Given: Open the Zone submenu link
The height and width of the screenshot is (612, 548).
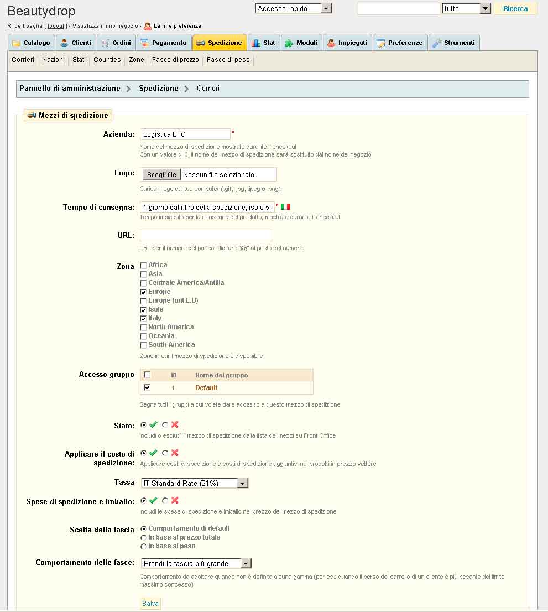Looking at the screenshot, I should [137, 60].
